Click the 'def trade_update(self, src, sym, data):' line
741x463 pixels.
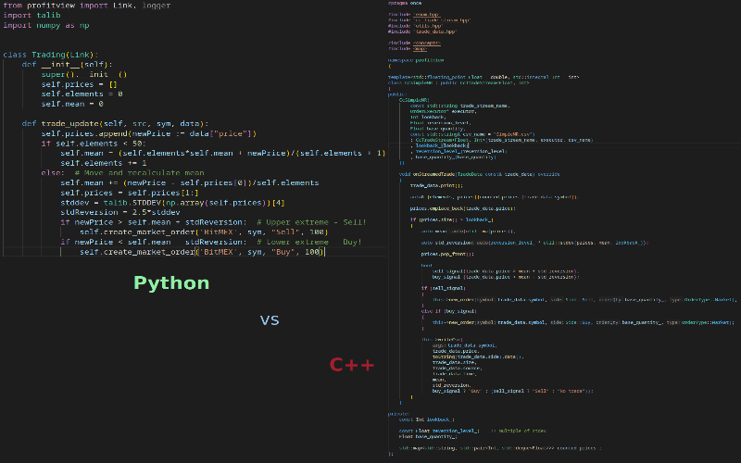pyautogui.click(x=115, y=123)
